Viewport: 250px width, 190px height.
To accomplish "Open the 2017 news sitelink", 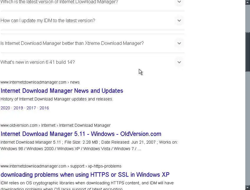I will pyautogui.click(x=31, y=108).
